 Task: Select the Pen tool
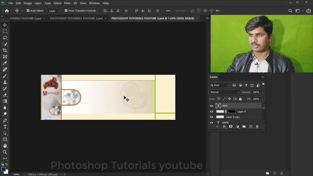click(x=5, y=120)
